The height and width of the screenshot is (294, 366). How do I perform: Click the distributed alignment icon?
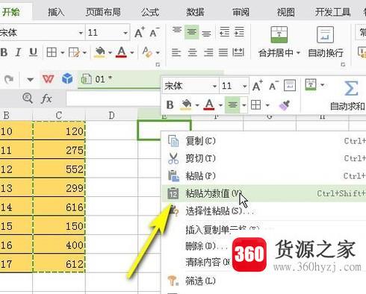238,52
